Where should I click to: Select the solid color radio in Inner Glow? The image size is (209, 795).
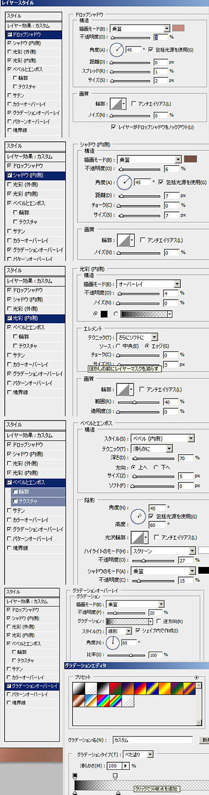pyautogui.click(x=95, y=314)
